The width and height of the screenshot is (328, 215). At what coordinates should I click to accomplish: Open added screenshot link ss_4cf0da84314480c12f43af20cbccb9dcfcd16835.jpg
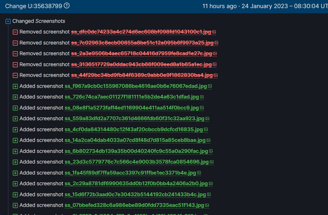[134, 129]
